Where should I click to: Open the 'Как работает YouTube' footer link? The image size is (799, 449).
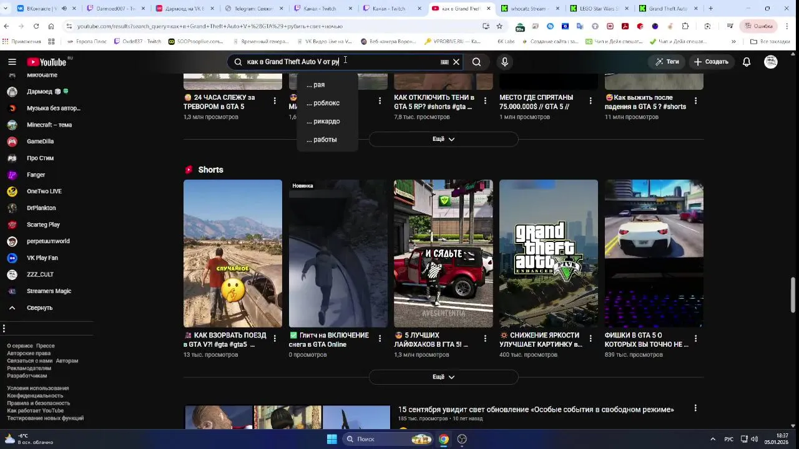pos(36,411)
